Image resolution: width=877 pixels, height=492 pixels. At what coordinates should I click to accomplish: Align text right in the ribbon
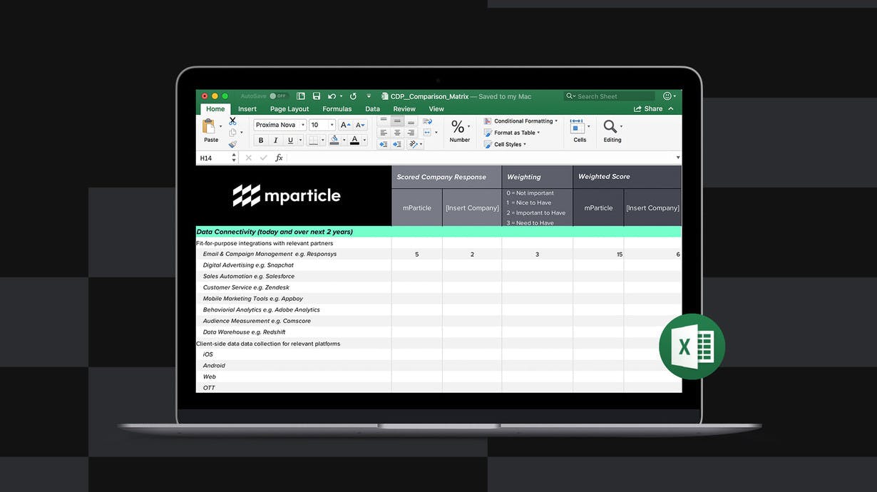(411, 133)
